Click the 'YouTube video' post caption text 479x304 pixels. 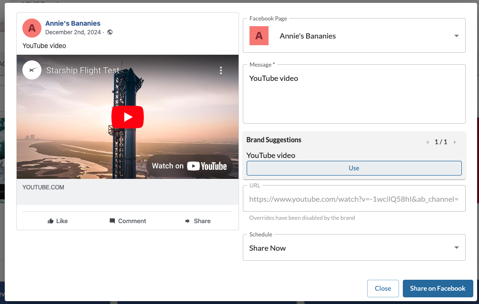[44, 46]
